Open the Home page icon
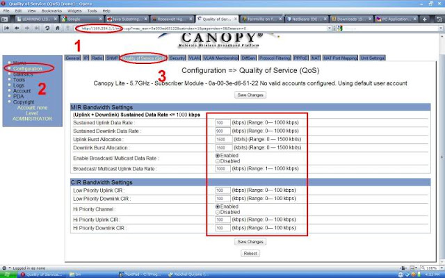Screen dimensions: 445x278 [x=57, y=28]
